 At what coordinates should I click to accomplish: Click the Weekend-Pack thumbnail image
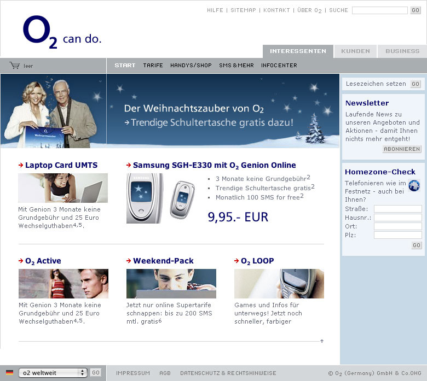tap(171, 284)
